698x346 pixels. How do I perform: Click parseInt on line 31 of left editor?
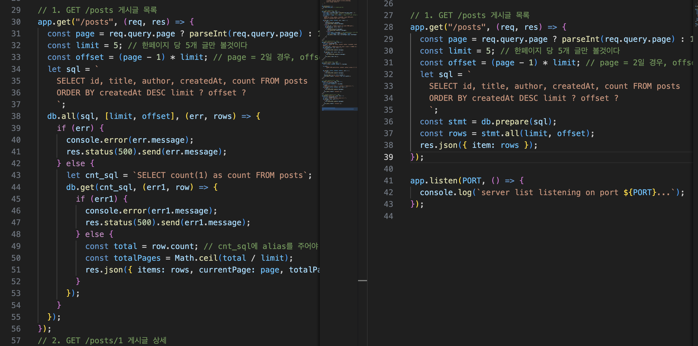click(208, 34)
